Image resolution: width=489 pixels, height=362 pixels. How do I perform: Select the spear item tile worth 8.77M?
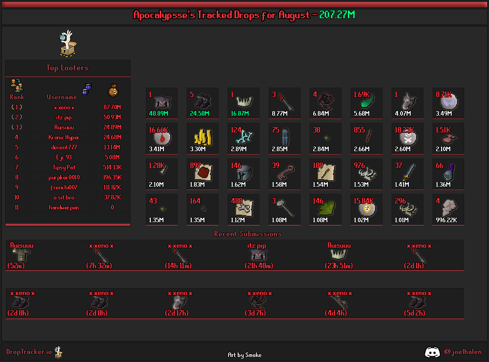click(285, 103)
